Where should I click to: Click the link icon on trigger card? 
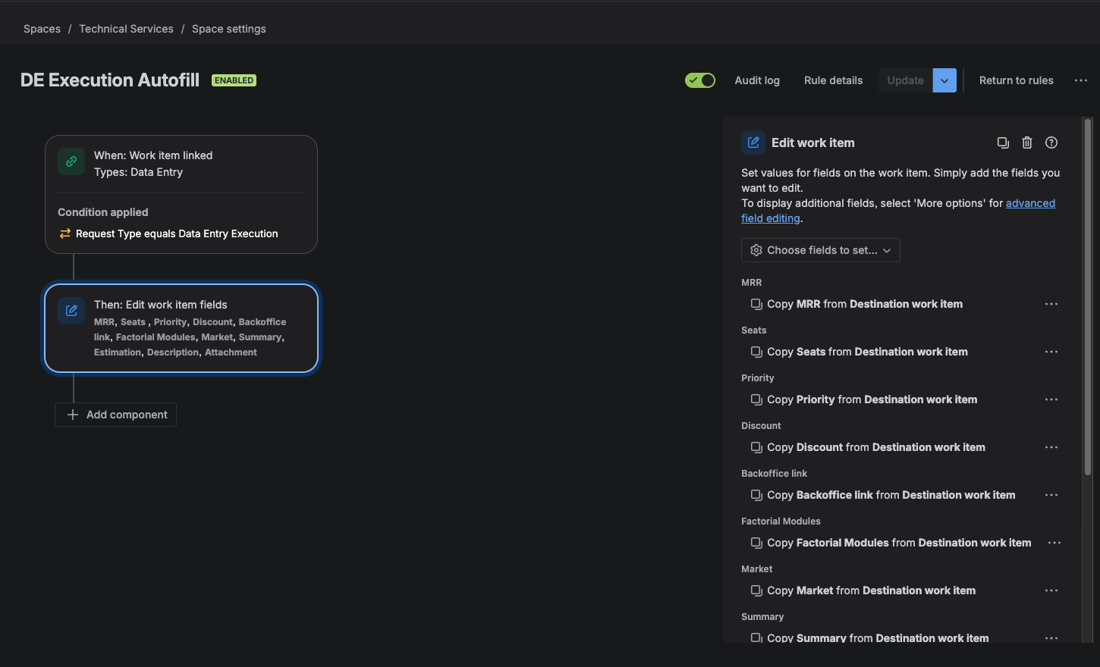pos(71,161)
